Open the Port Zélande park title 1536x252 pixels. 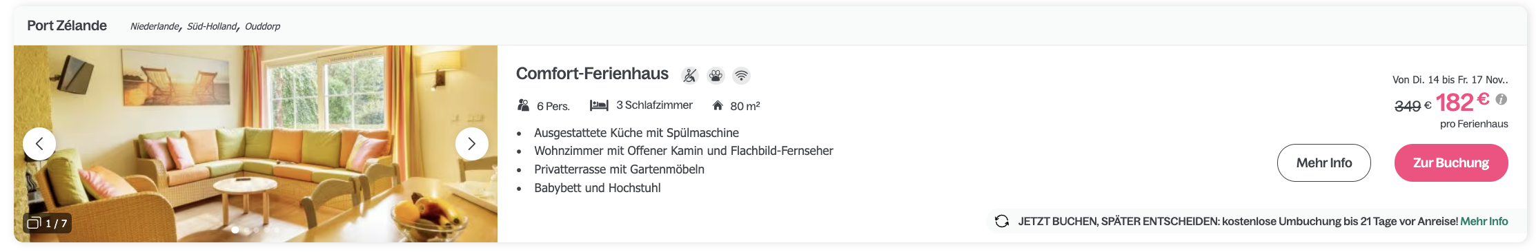coord(67,25)
